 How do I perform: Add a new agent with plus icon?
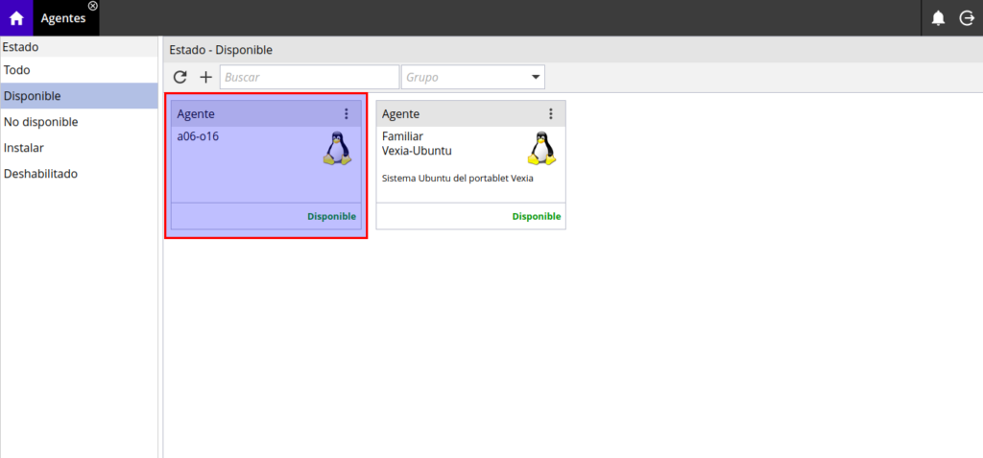point(205,77)
